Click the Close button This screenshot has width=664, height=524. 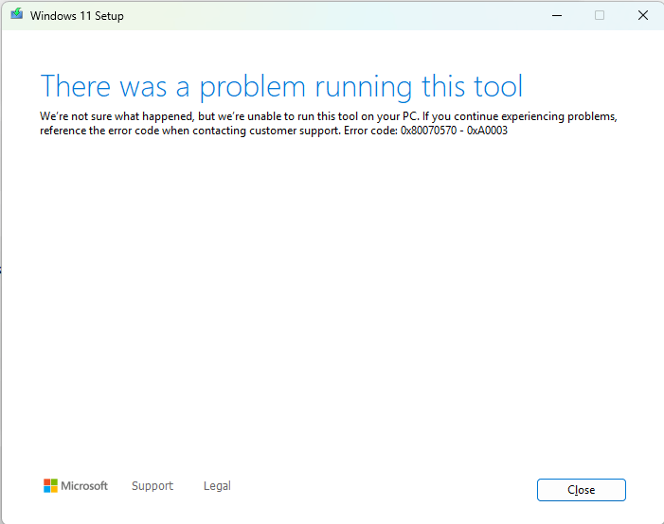coord(581,490)
